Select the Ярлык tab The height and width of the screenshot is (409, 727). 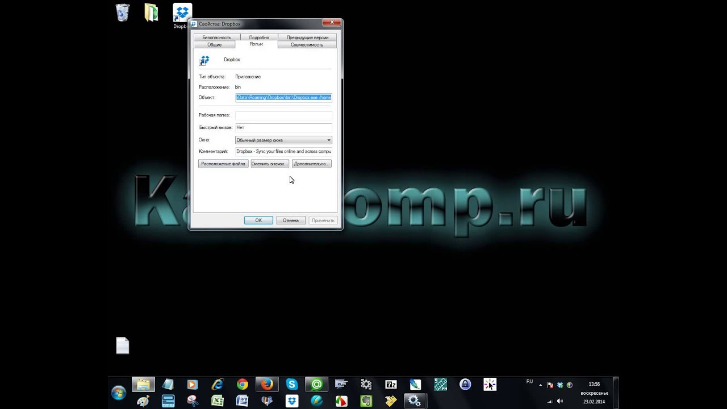(256, 44)
